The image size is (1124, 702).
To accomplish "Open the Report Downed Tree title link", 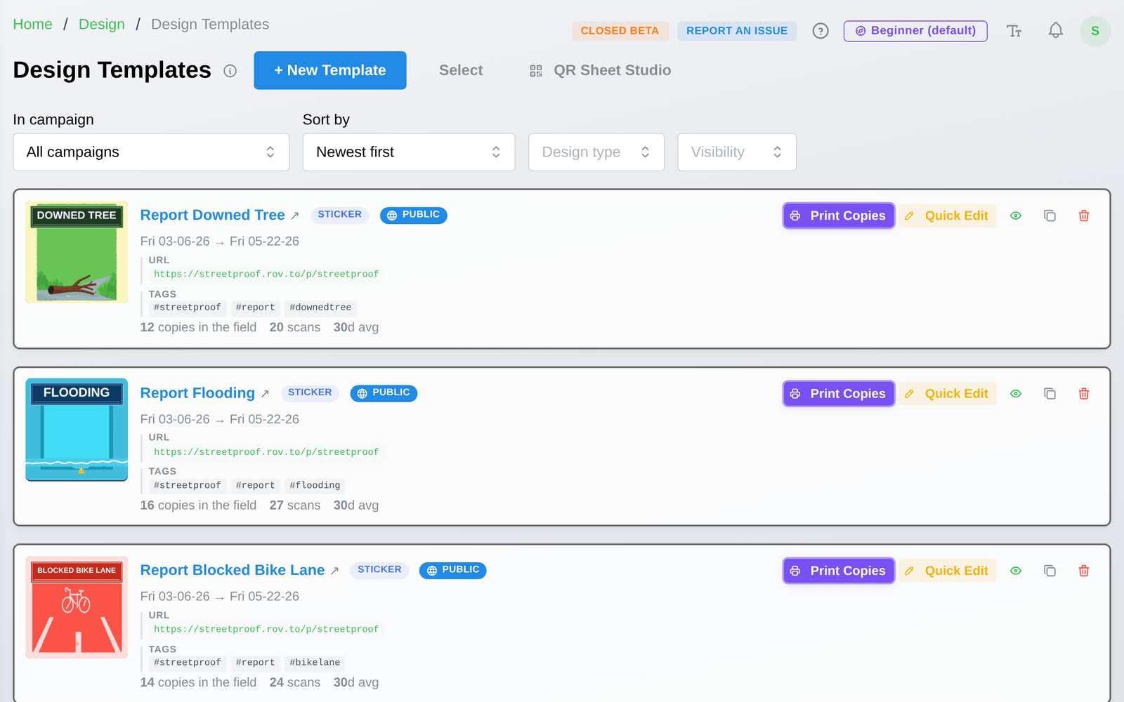I will (x=212, y=216).
